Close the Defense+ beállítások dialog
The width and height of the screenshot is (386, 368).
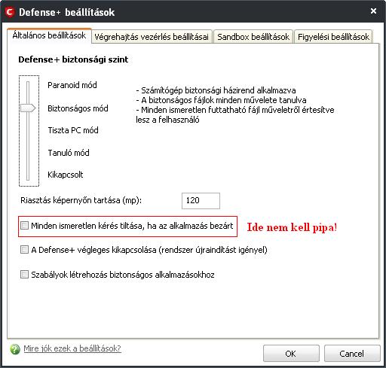[x=373, y=11]
